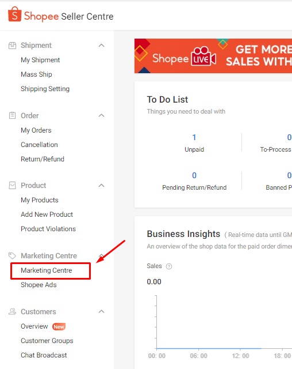Open Shipping Setting

[x=45, y=89]
